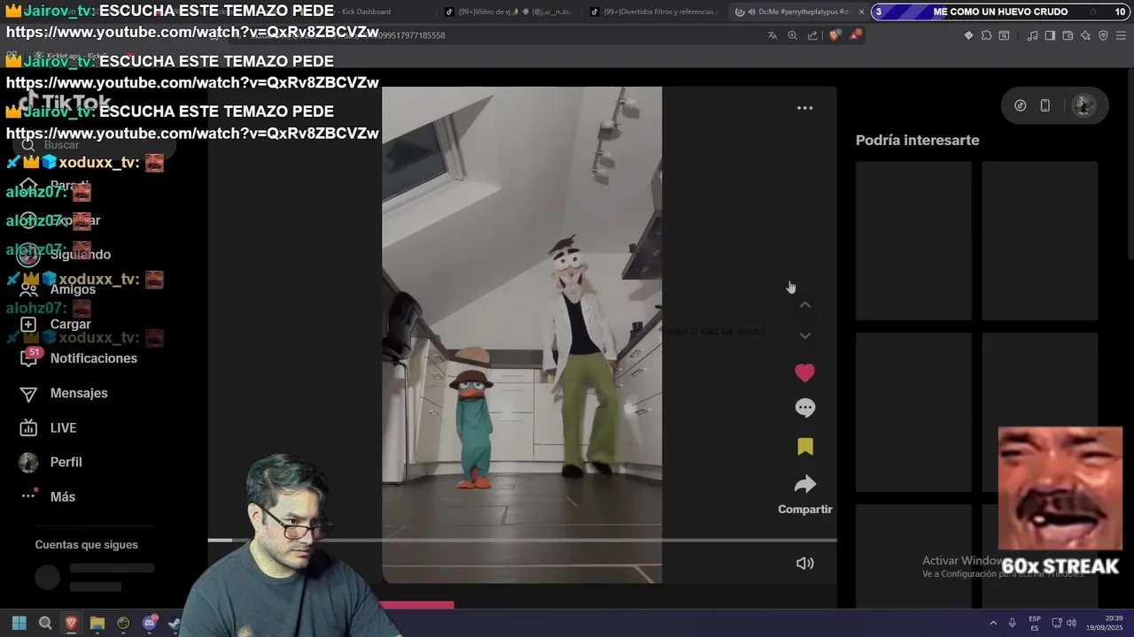
Task: Open the taskbar volume speaker icon
Action: point(1071,623)
